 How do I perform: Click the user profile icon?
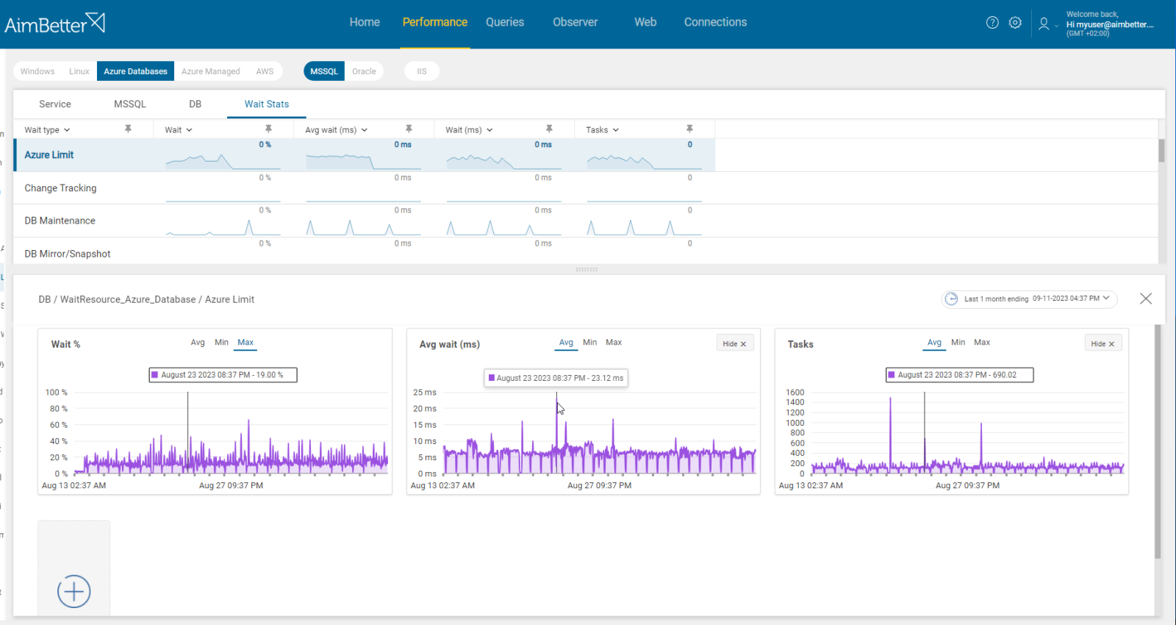pos(1044,24)
